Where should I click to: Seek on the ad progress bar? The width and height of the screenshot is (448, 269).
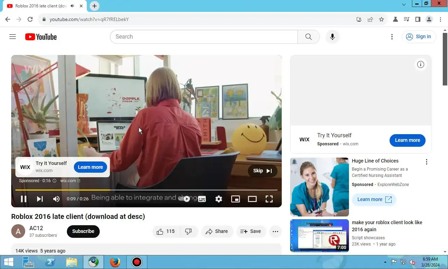(x=146, y=190)
